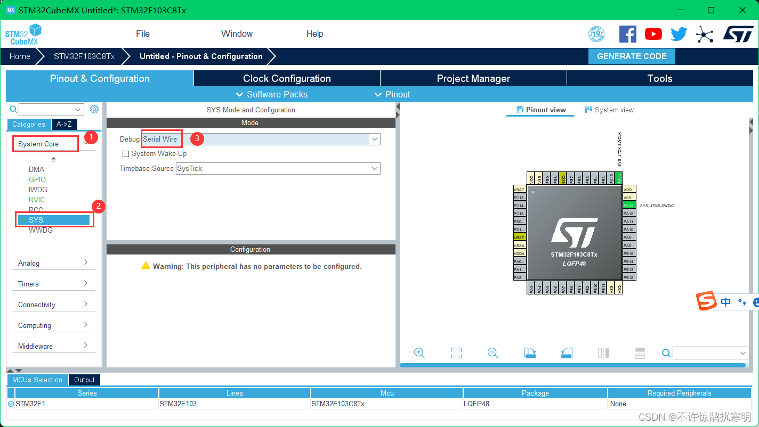Switch to the System view tab
Viewport: 759px width, 427px height.
609,110
